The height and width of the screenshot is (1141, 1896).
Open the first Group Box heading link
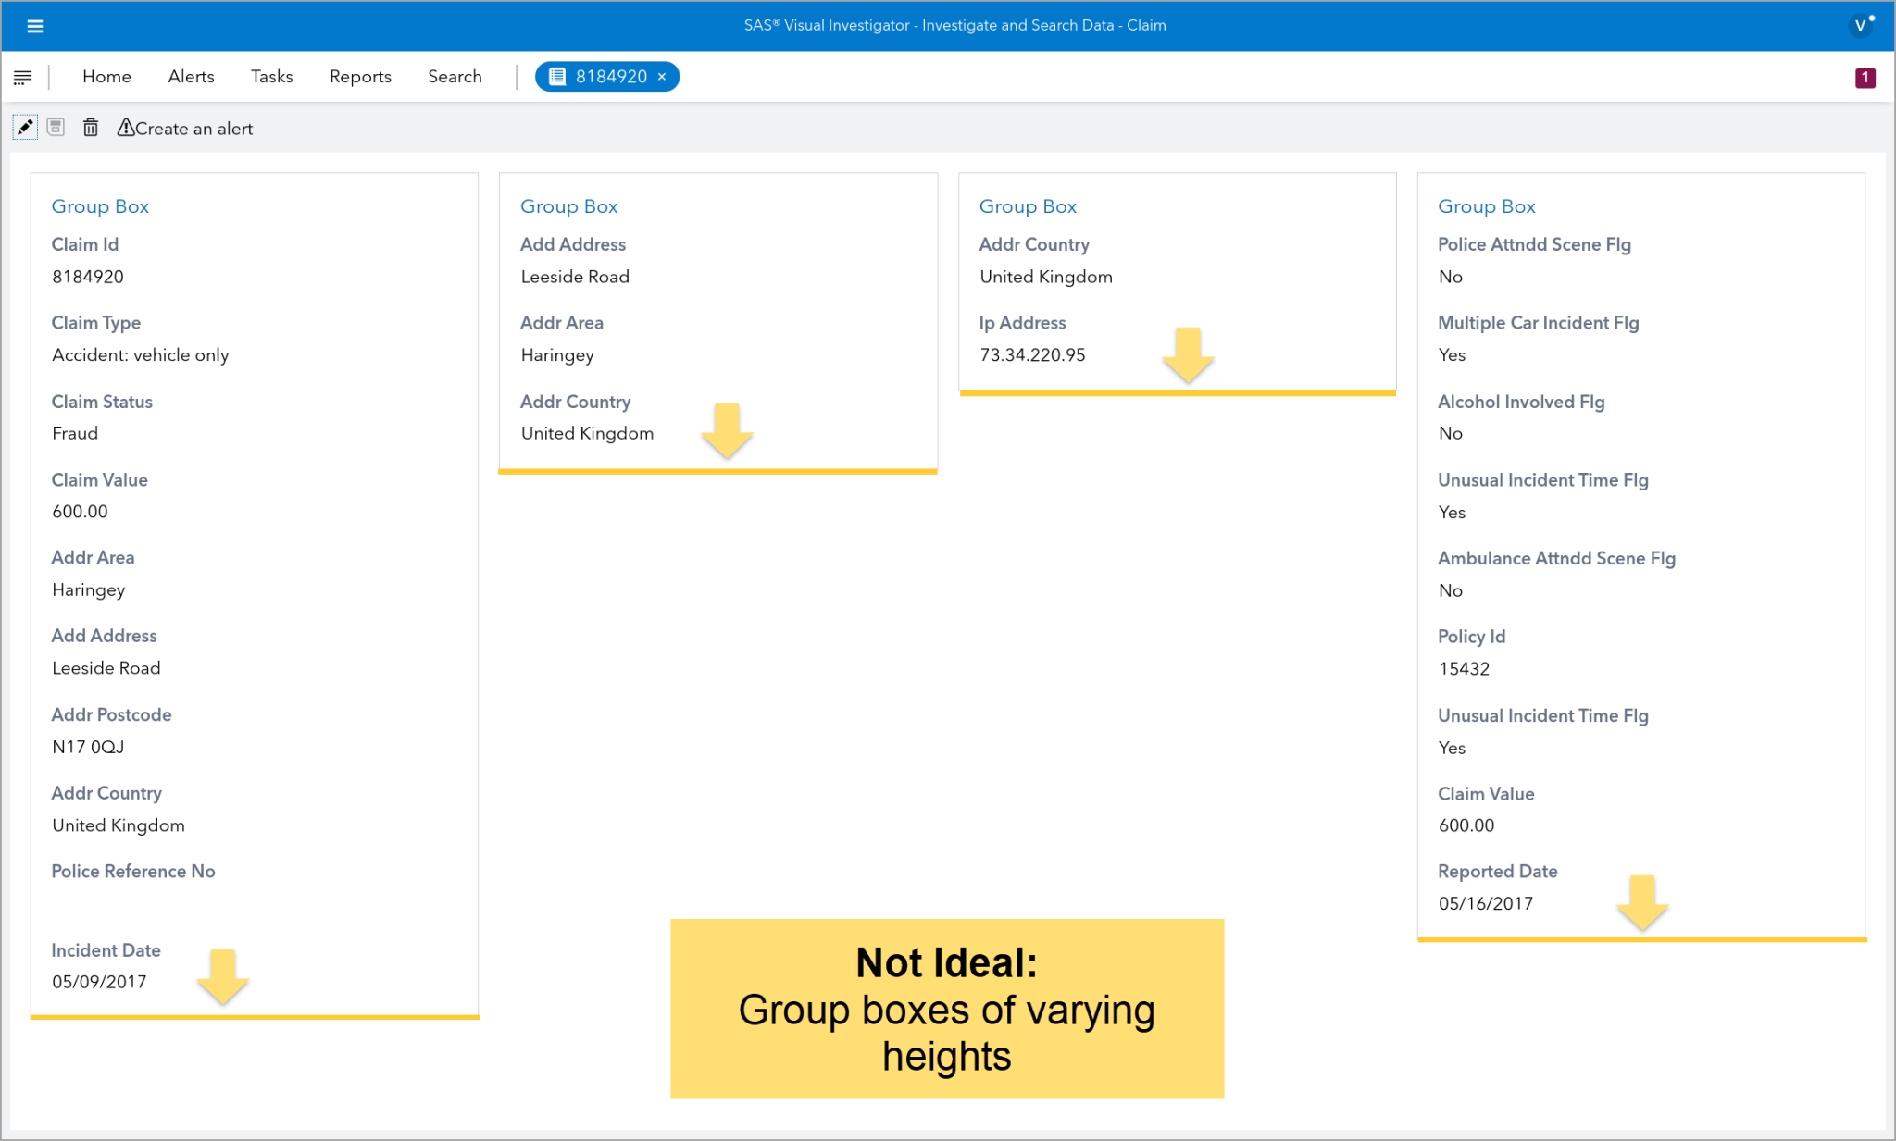coord(100,206)
